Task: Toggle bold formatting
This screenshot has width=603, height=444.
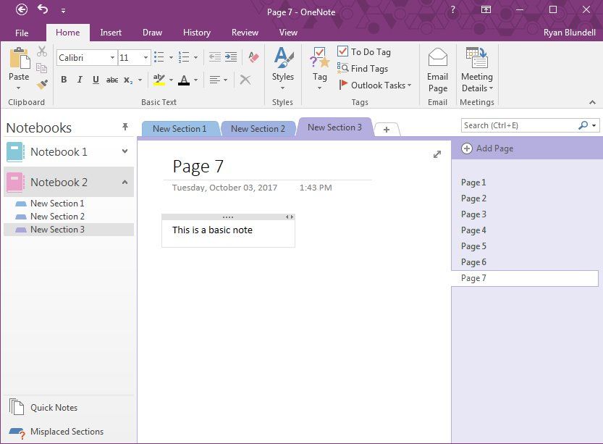Action: point(64,80)
